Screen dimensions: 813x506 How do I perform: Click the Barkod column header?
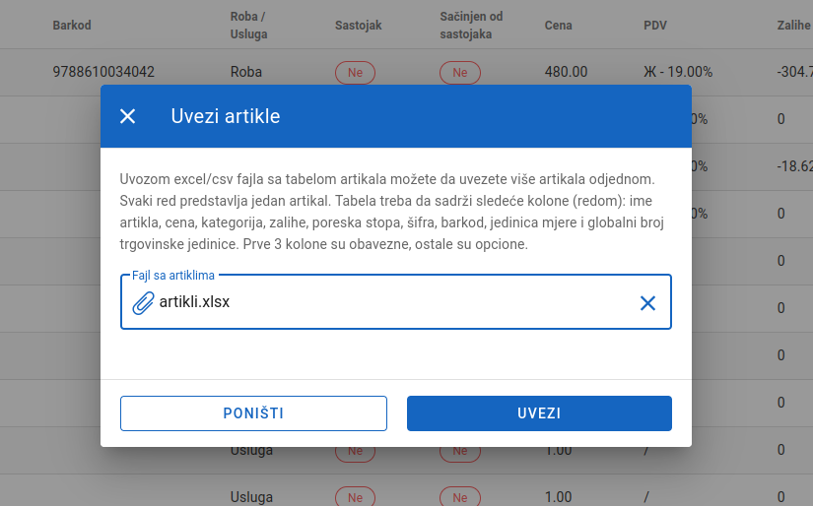(72, 25)
